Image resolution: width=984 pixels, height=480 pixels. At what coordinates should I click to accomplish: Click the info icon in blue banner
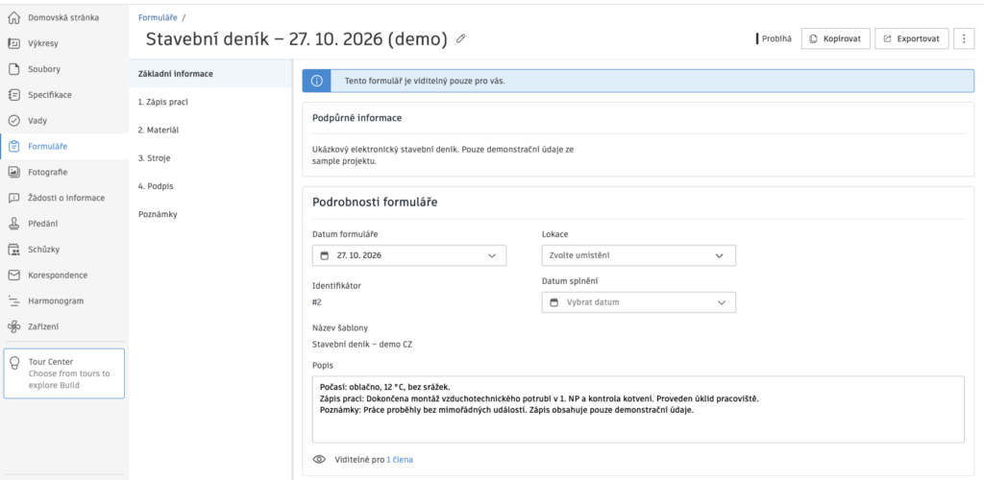[317, 81]
